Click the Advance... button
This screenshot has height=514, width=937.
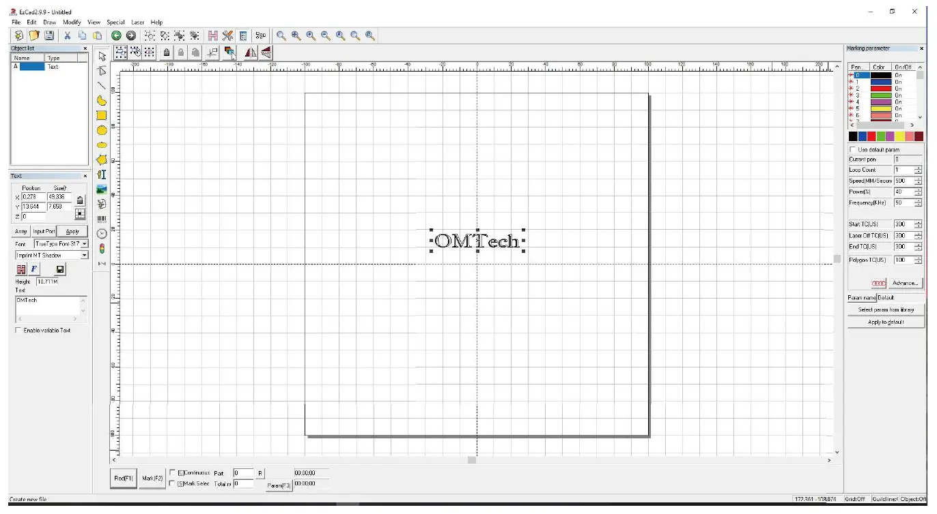click(x=906, y=283)
